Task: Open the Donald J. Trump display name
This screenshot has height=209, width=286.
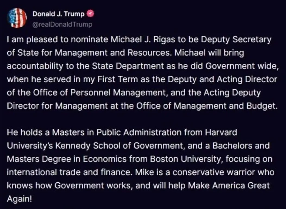Action: pyautogui.click(x=58, y=14)
